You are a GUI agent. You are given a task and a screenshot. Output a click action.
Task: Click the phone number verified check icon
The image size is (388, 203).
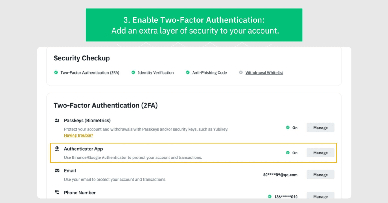[x=270, y=196]
